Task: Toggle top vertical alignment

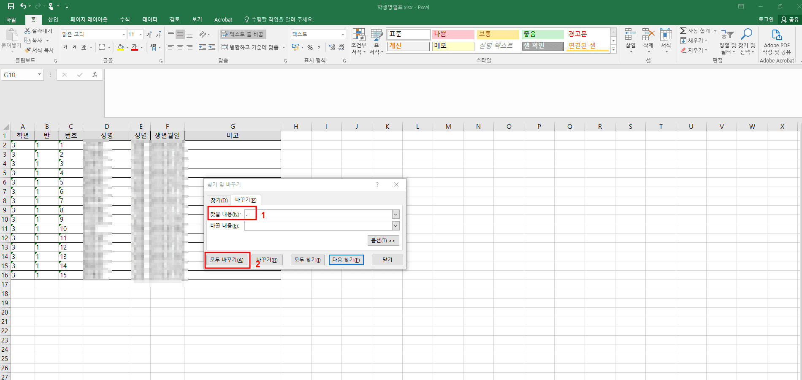Action: [171, 34]
